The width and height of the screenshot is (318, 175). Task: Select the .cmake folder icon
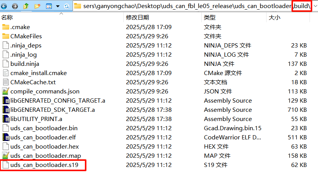pyautogui.click(x=6, y=27)
